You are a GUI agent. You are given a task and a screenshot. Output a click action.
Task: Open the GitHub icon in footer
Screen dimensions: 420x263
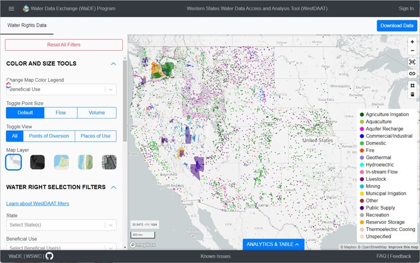click(49, 256)
